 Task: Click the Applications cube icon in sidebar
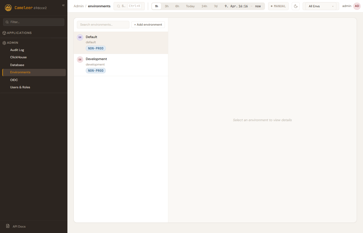click(4, 33)
